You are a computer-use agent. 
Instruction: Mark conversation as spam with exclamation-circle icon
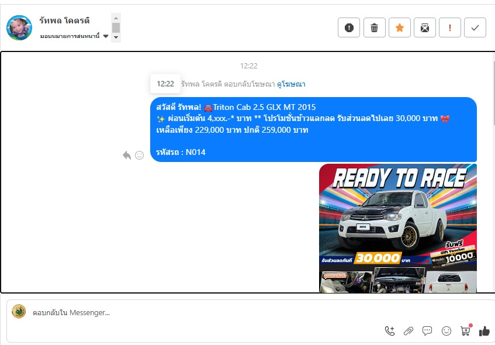349,27
